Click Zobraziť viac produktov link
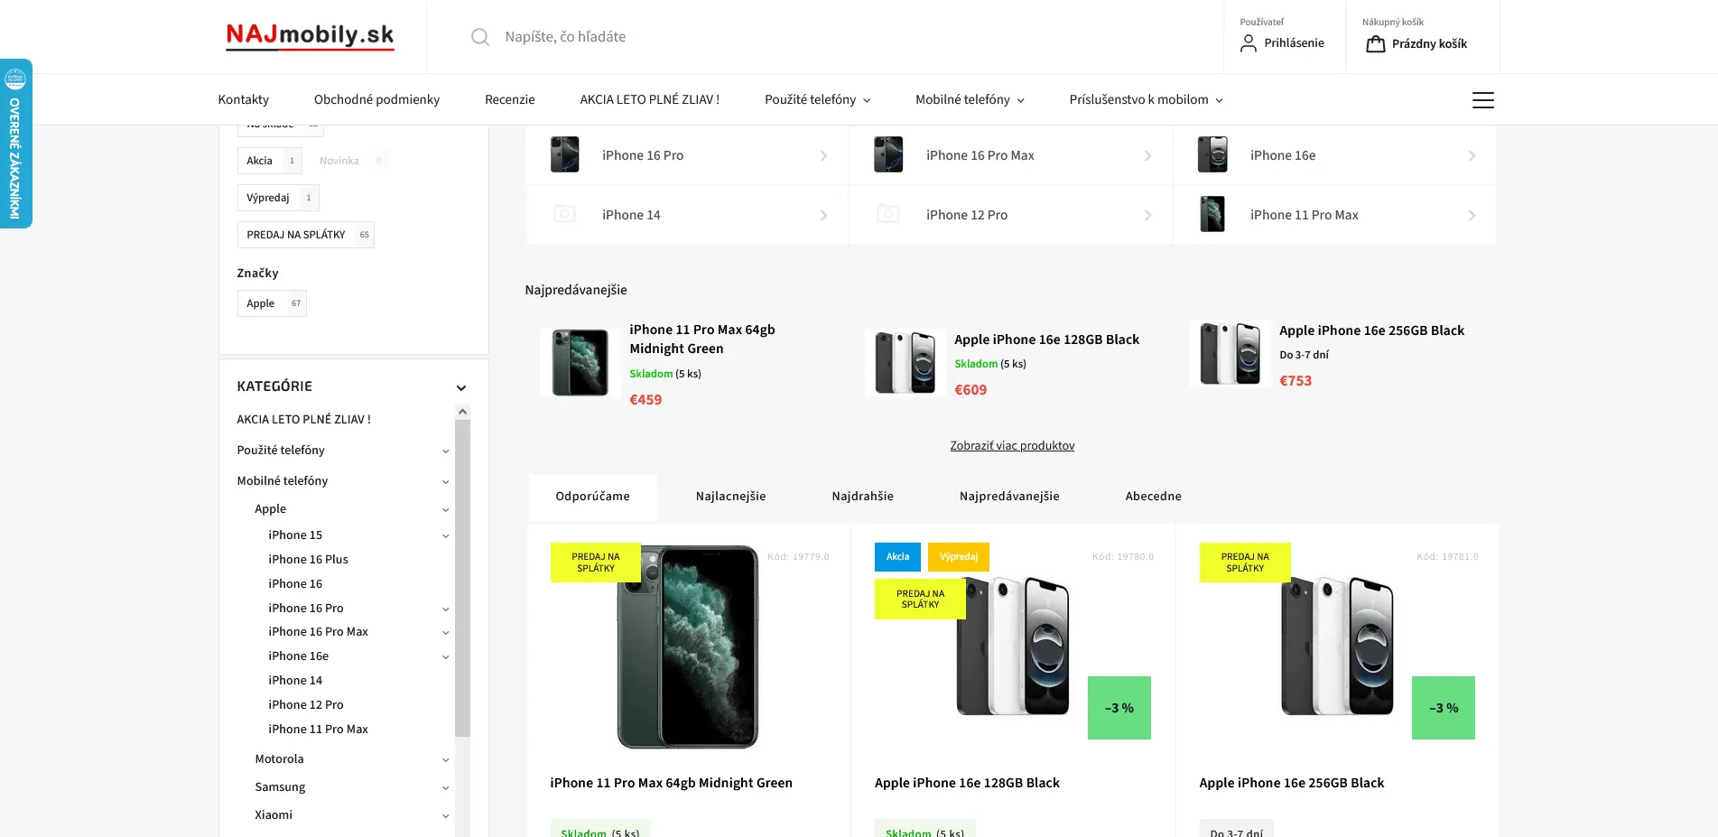Viewport: 1718px width, 837px height. [x=1012, y=446]
